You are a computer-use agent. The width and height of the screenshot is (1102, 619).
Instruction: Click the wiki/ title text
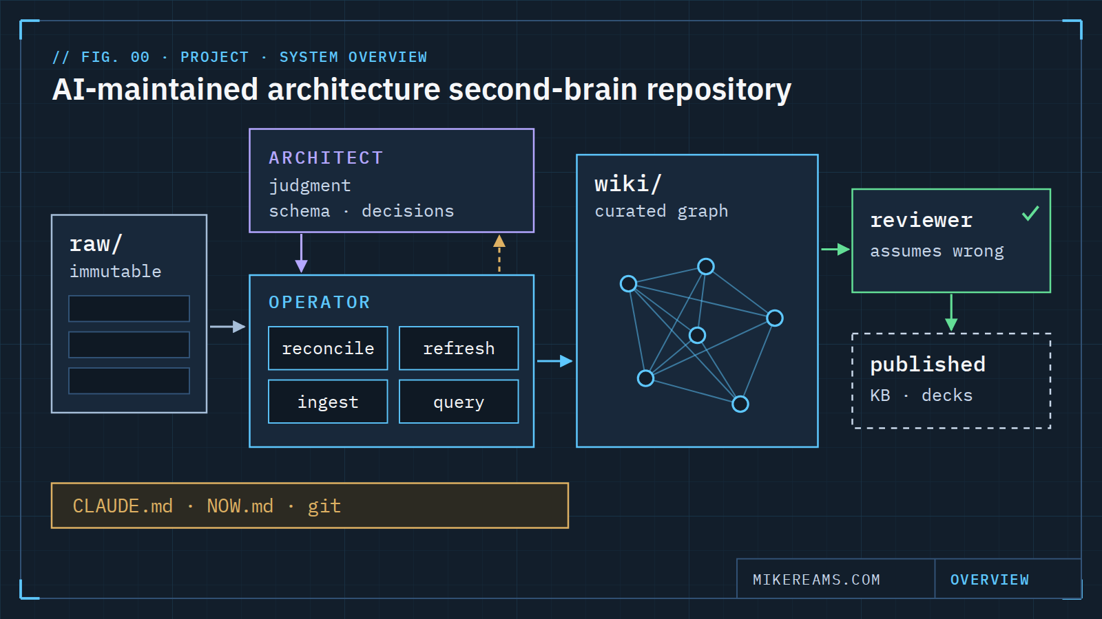[627, 183]
